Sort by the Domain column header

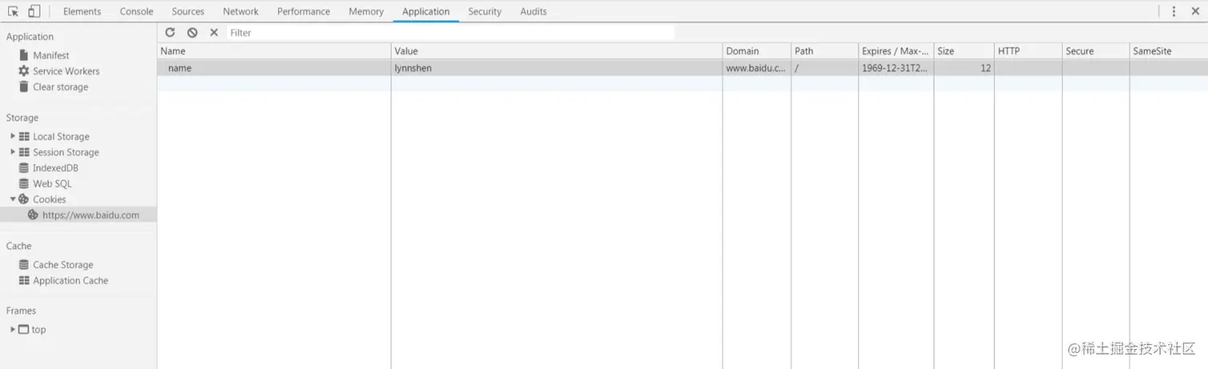pyautogui.click(x=757, y=51)
